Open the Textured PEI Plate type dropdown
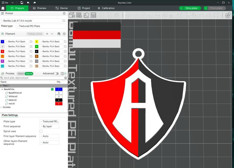This screenshot has height=168, width=234. click(41, 26)
